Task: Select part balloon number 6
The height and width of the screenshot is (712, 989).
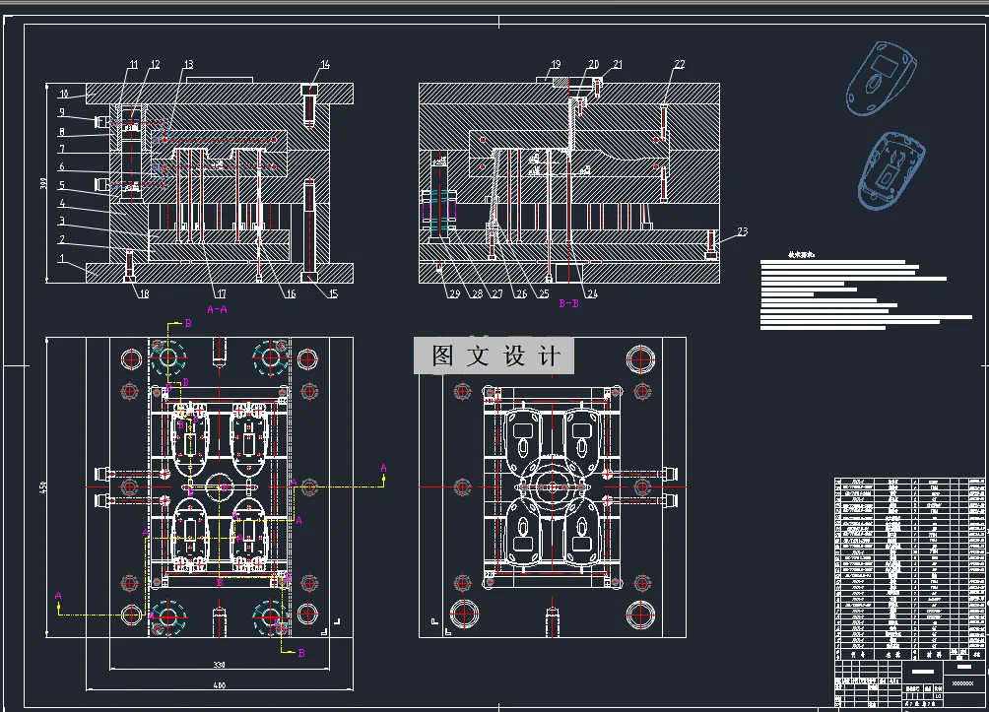Action: click(x=62, y=167)
